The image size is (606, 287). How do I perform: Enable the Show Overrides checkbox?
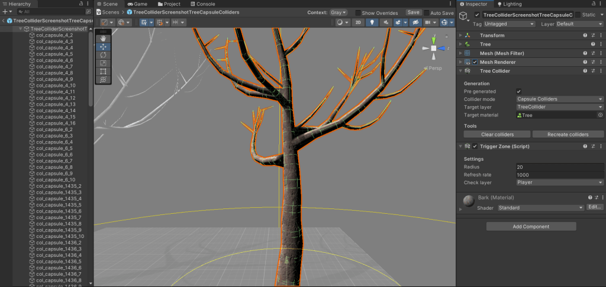click(358, 12)
